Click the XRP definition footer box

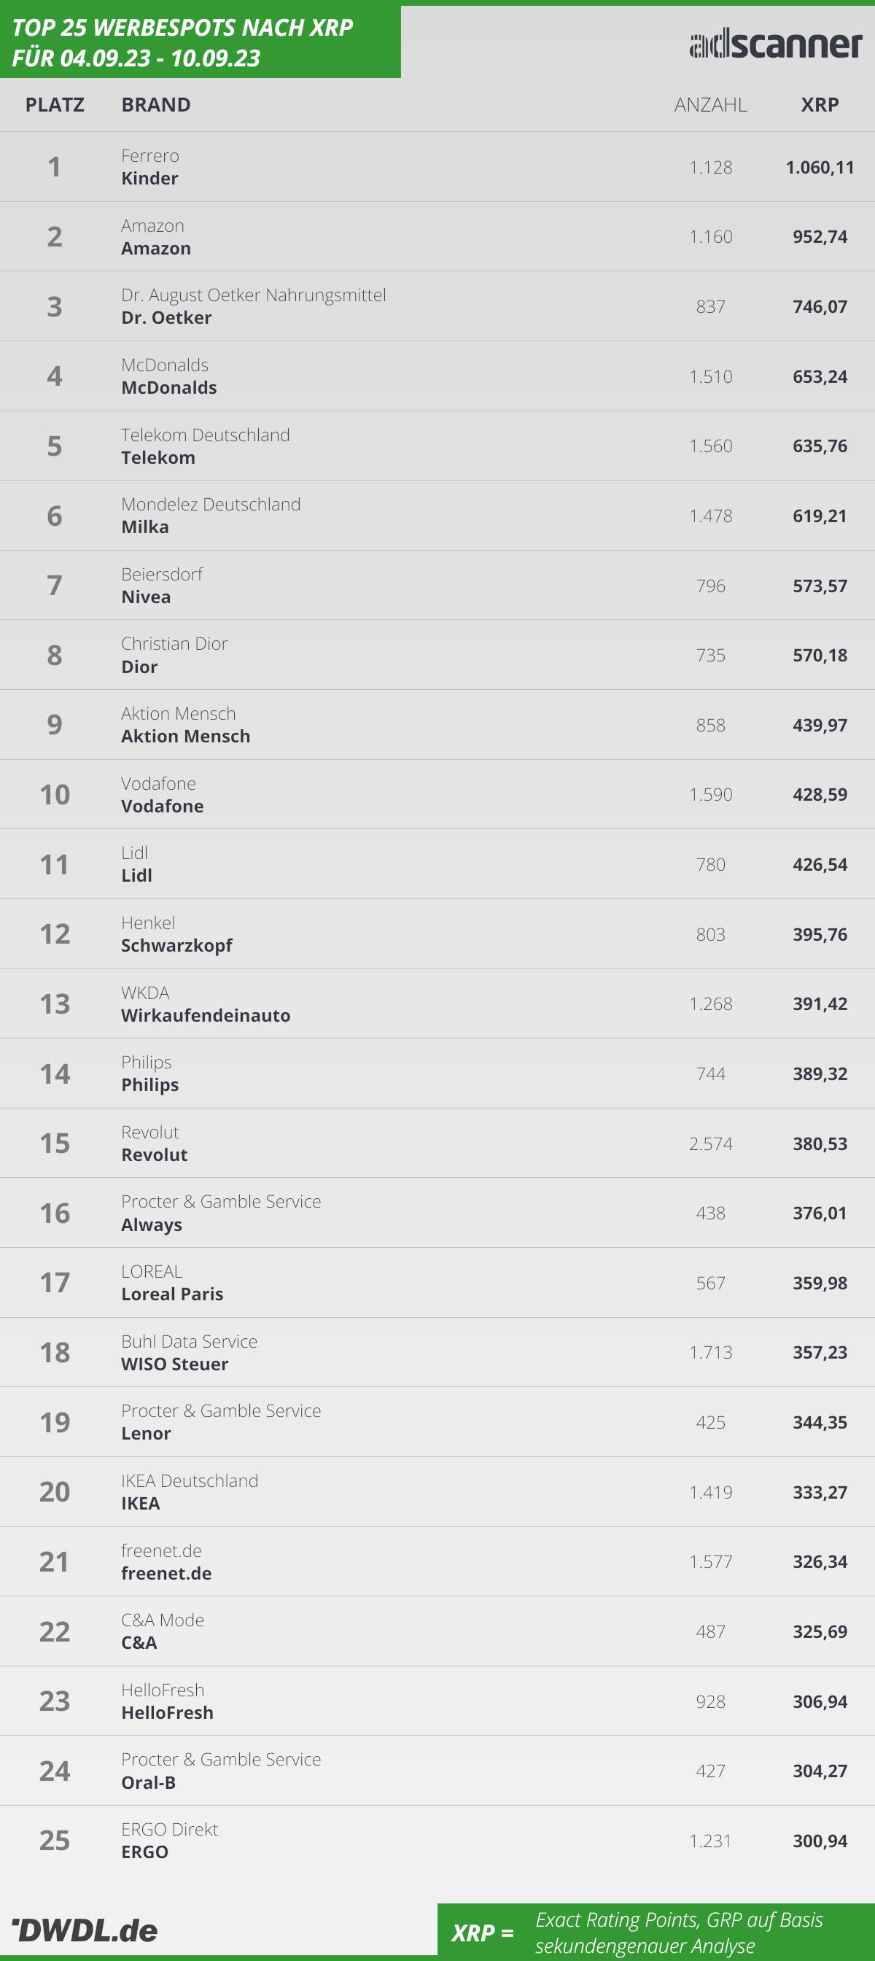656,1930
